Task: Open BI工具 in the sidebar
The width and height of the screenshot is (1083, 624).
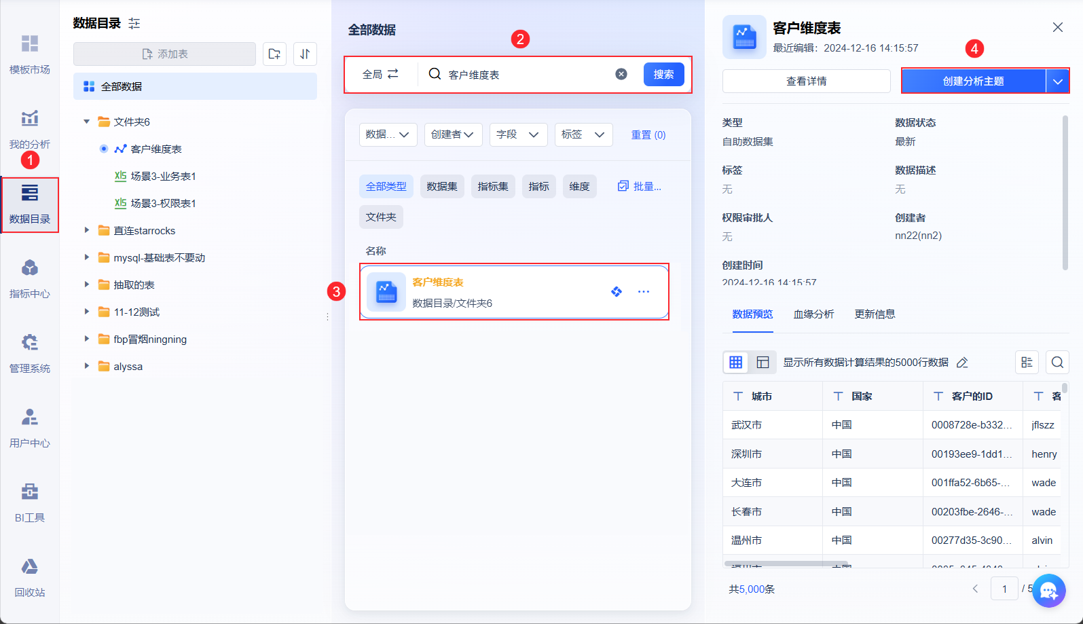Action: (30, 502)
